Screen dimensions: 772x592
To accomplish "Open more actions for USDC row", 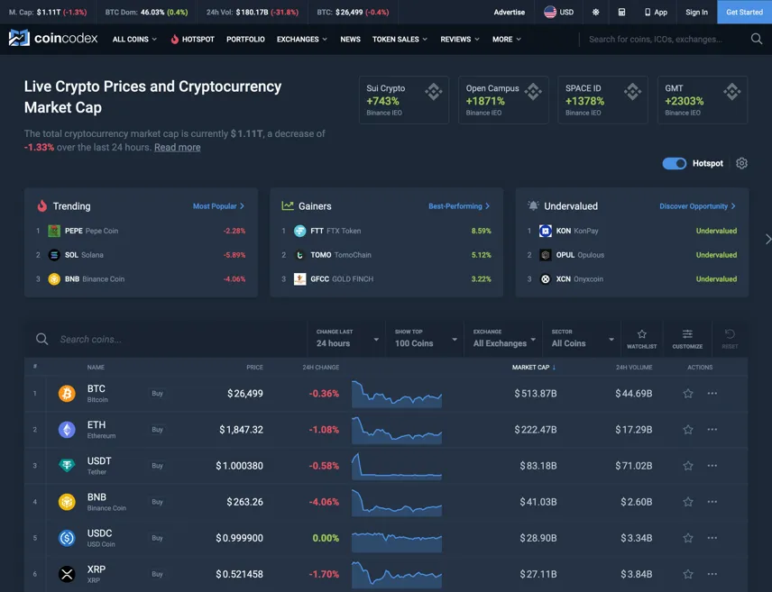I will 712,538.
